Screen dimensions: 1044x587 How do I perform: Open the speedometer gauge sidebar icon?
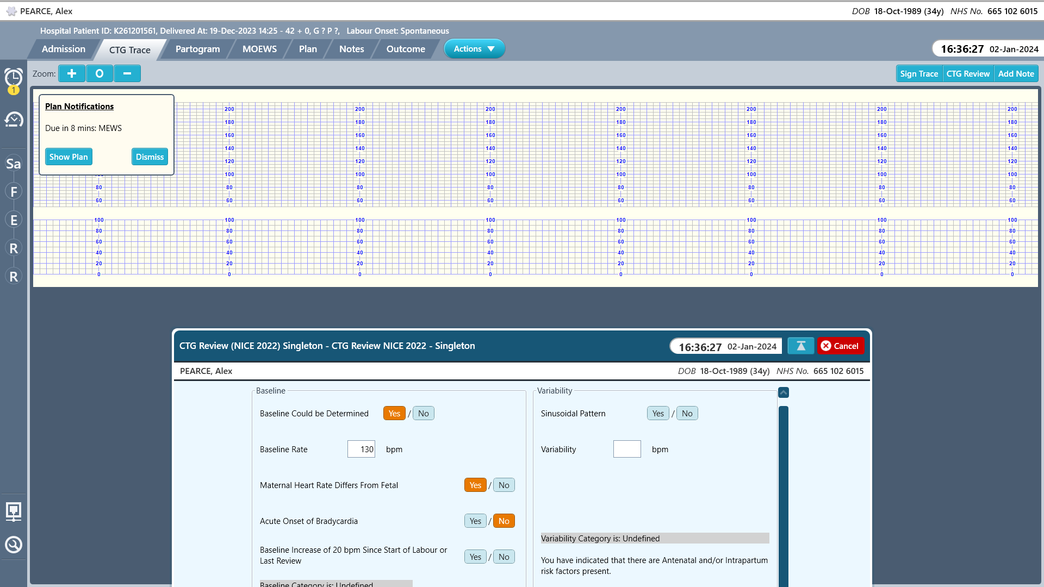pos(14,119)
